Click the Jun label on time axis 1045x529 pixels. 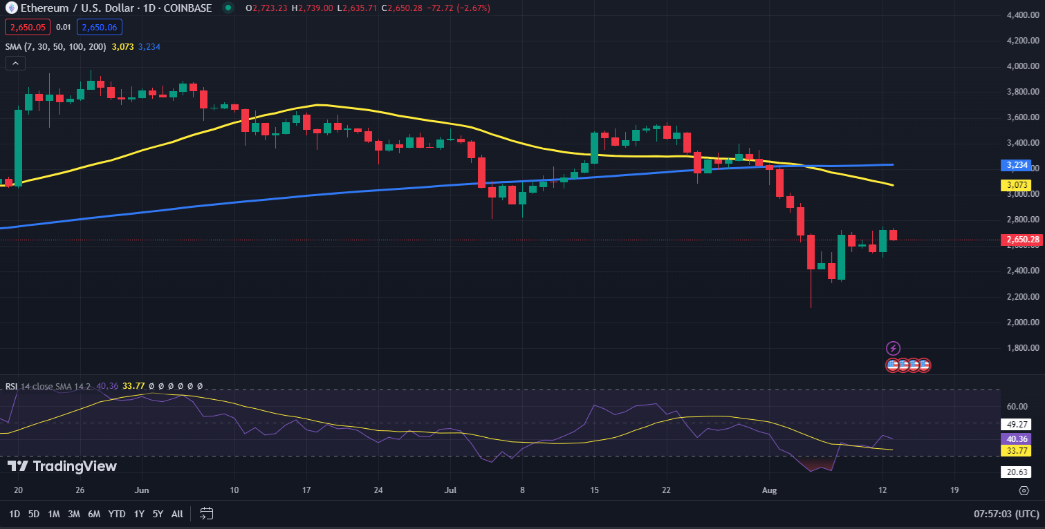coord(142,490)
